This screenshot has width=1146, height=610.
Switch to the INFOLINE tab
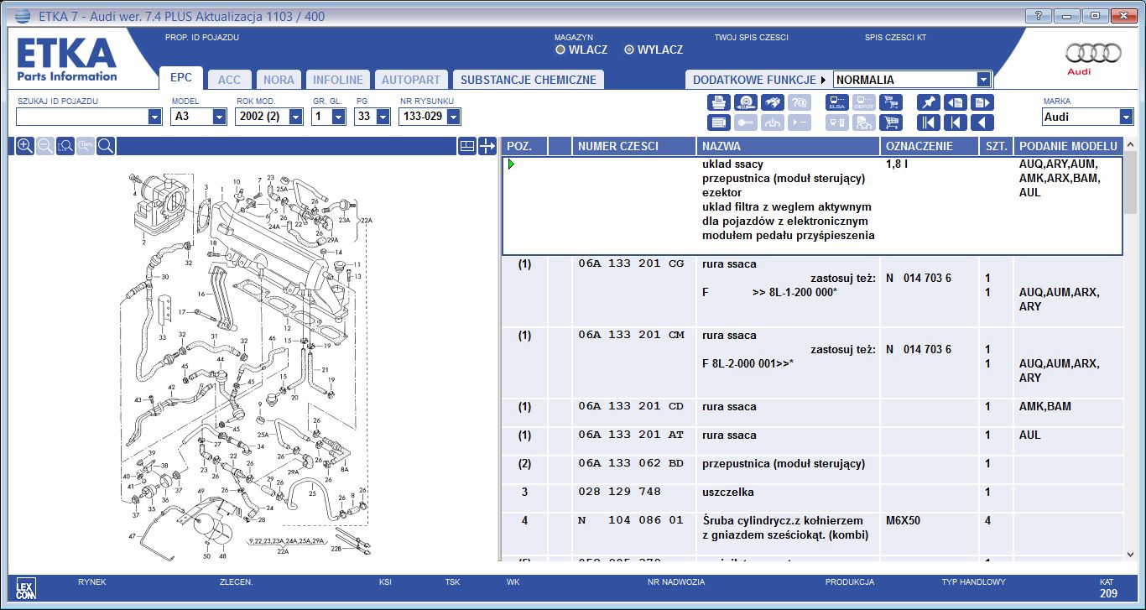(x=338, y=80)
